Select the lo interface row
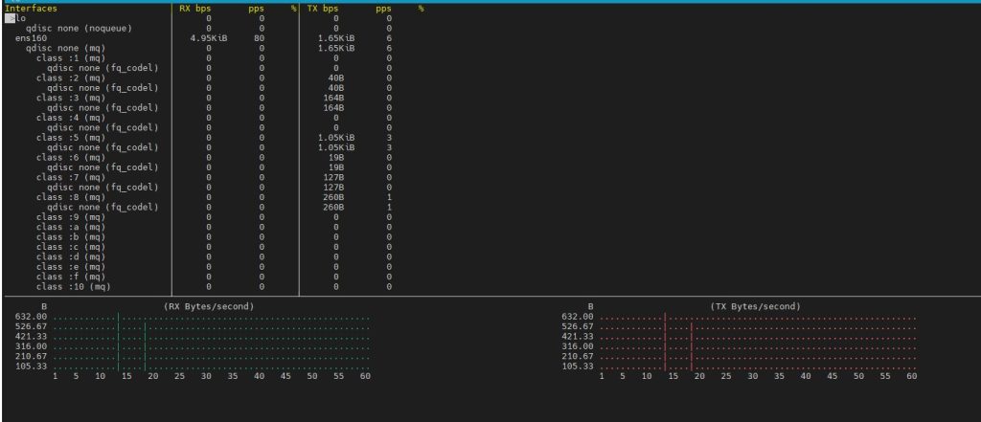The width and height of the screenshot is (981, 422). [20, 18]
